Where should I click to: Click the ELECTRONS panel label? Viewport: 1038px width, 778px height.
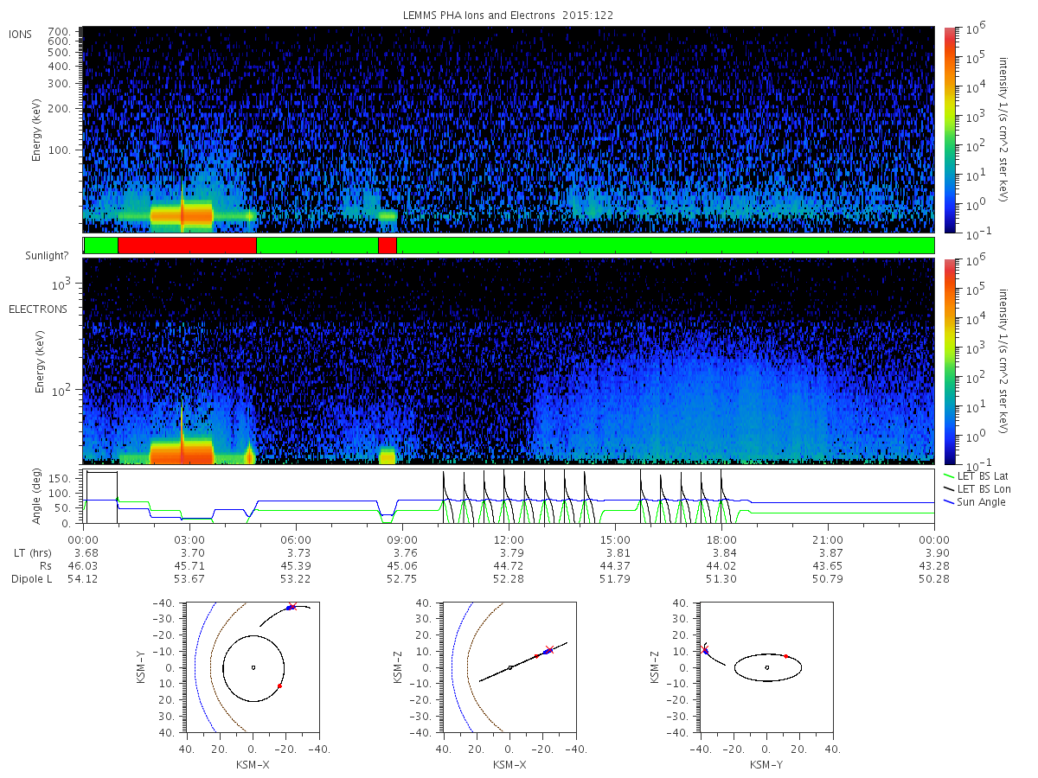pyautogui.click(x=37, y=309)
